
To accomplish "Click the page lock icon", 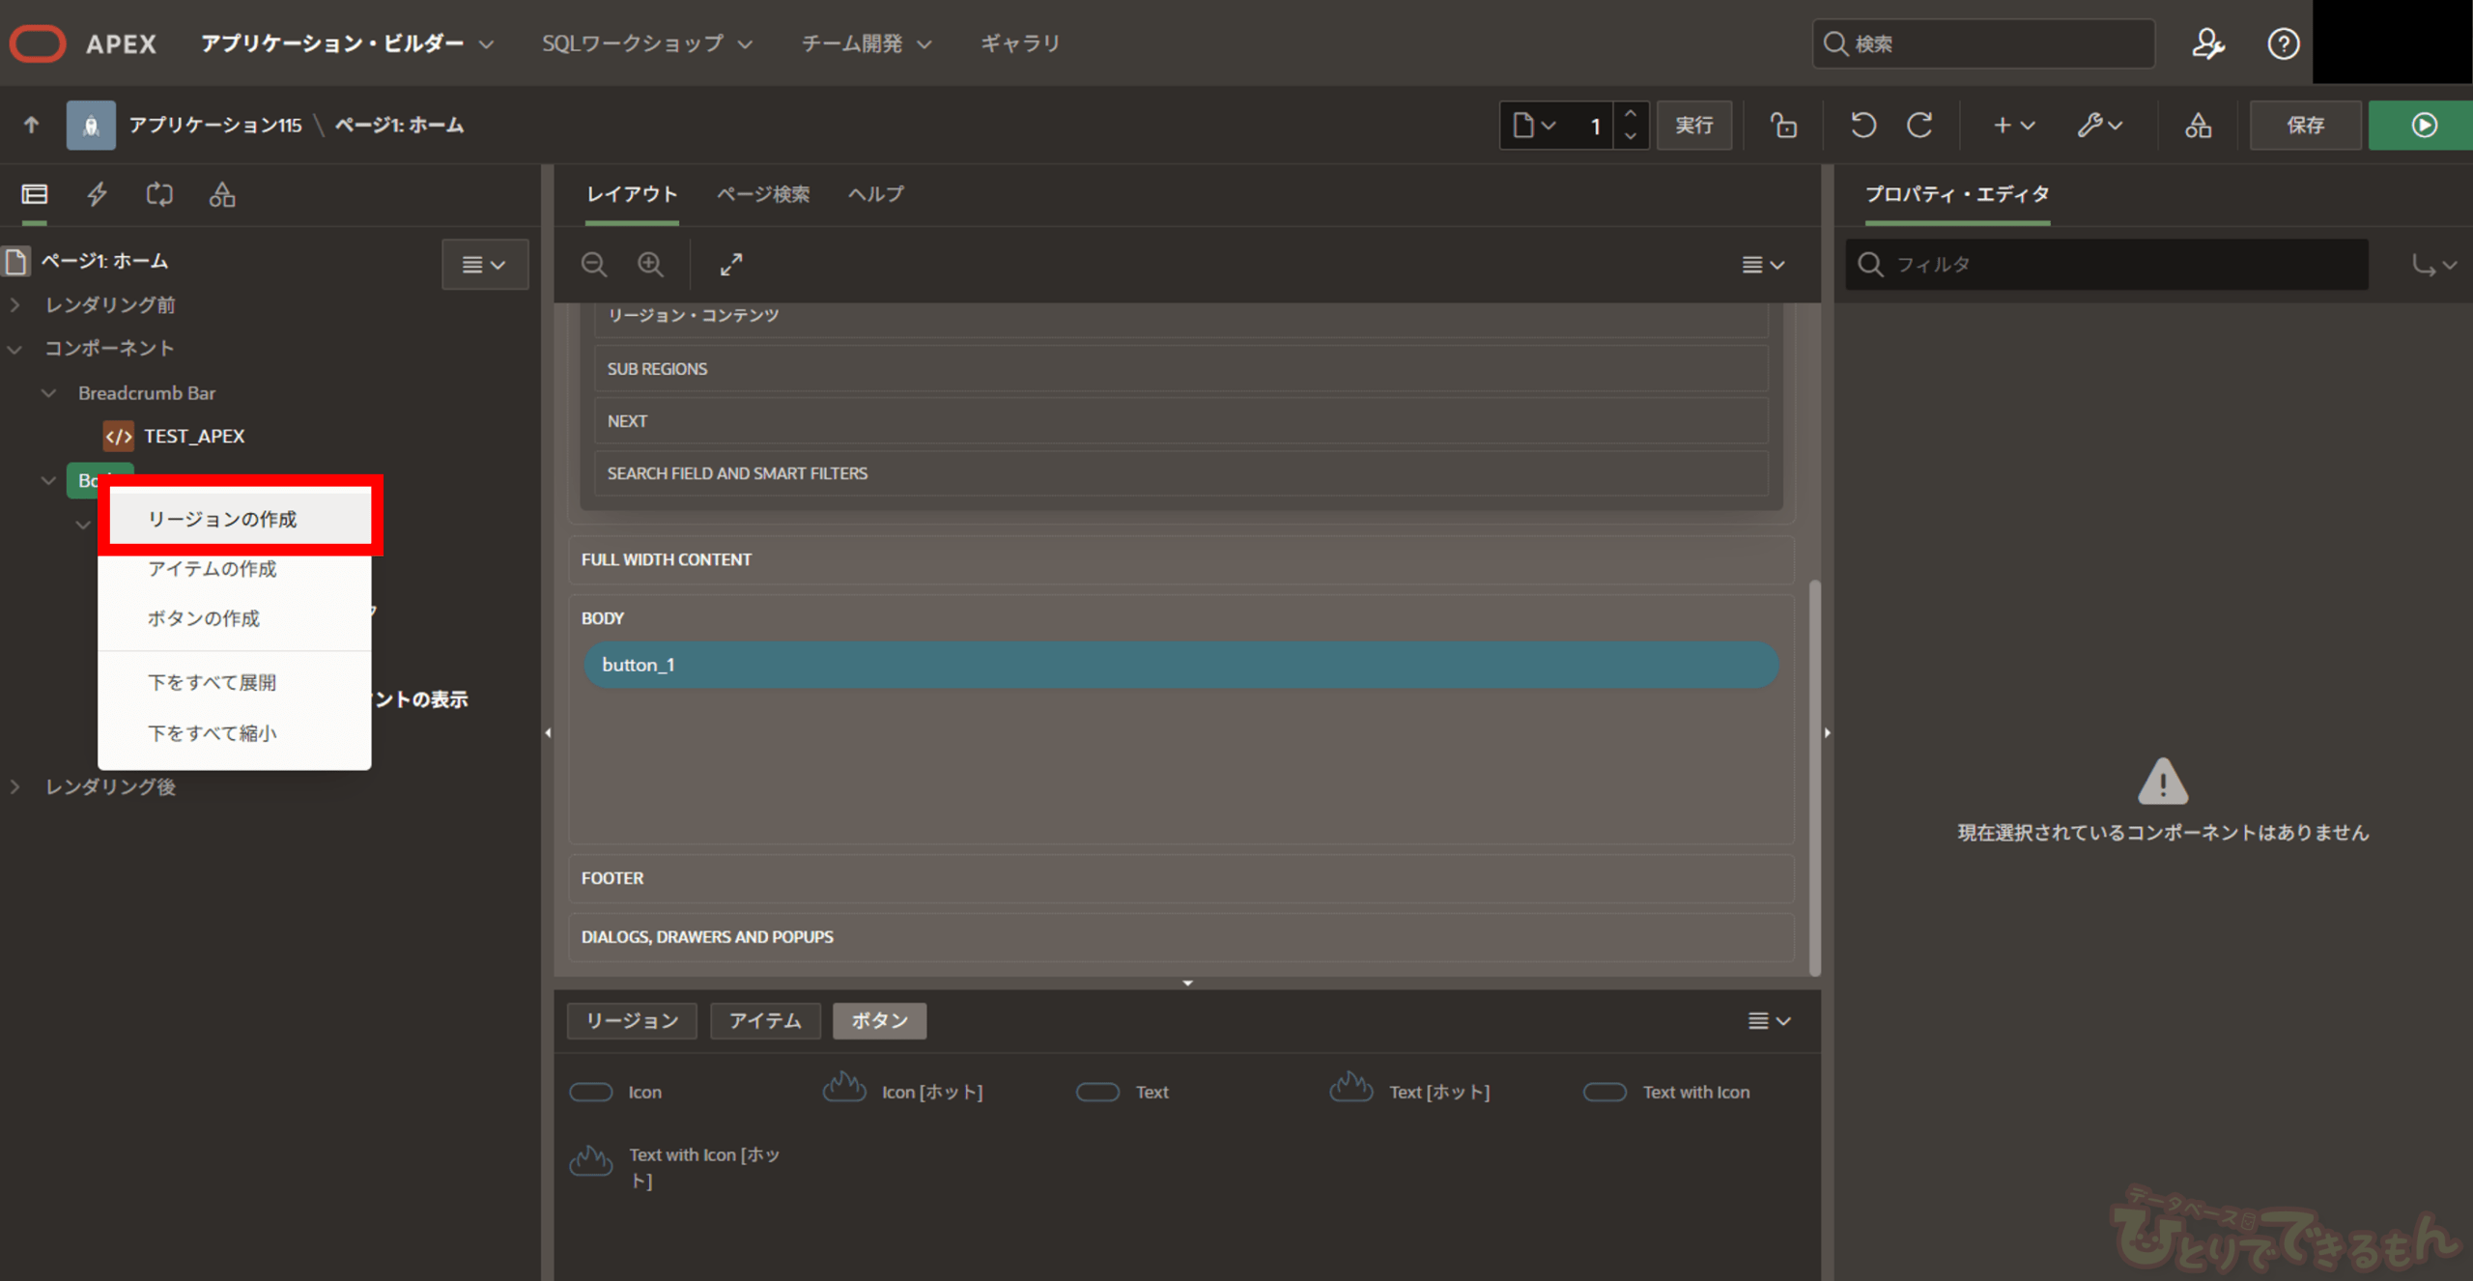I will 1783,126.
